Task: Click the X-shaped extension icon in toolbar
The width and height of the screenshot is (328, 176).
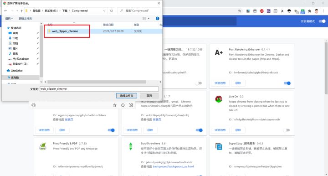Action: tap(282, 11)
